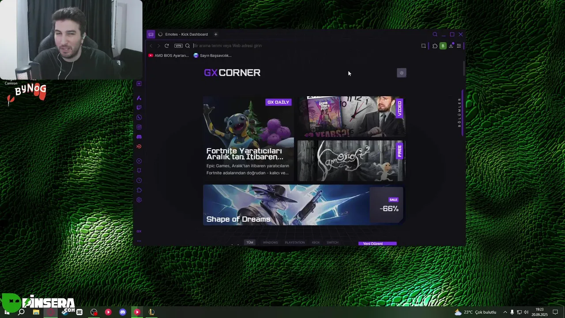Go forward with the browser forward arrow
Image resolution: width=565 pixels, height=318 pixels.
coord(158,46)
